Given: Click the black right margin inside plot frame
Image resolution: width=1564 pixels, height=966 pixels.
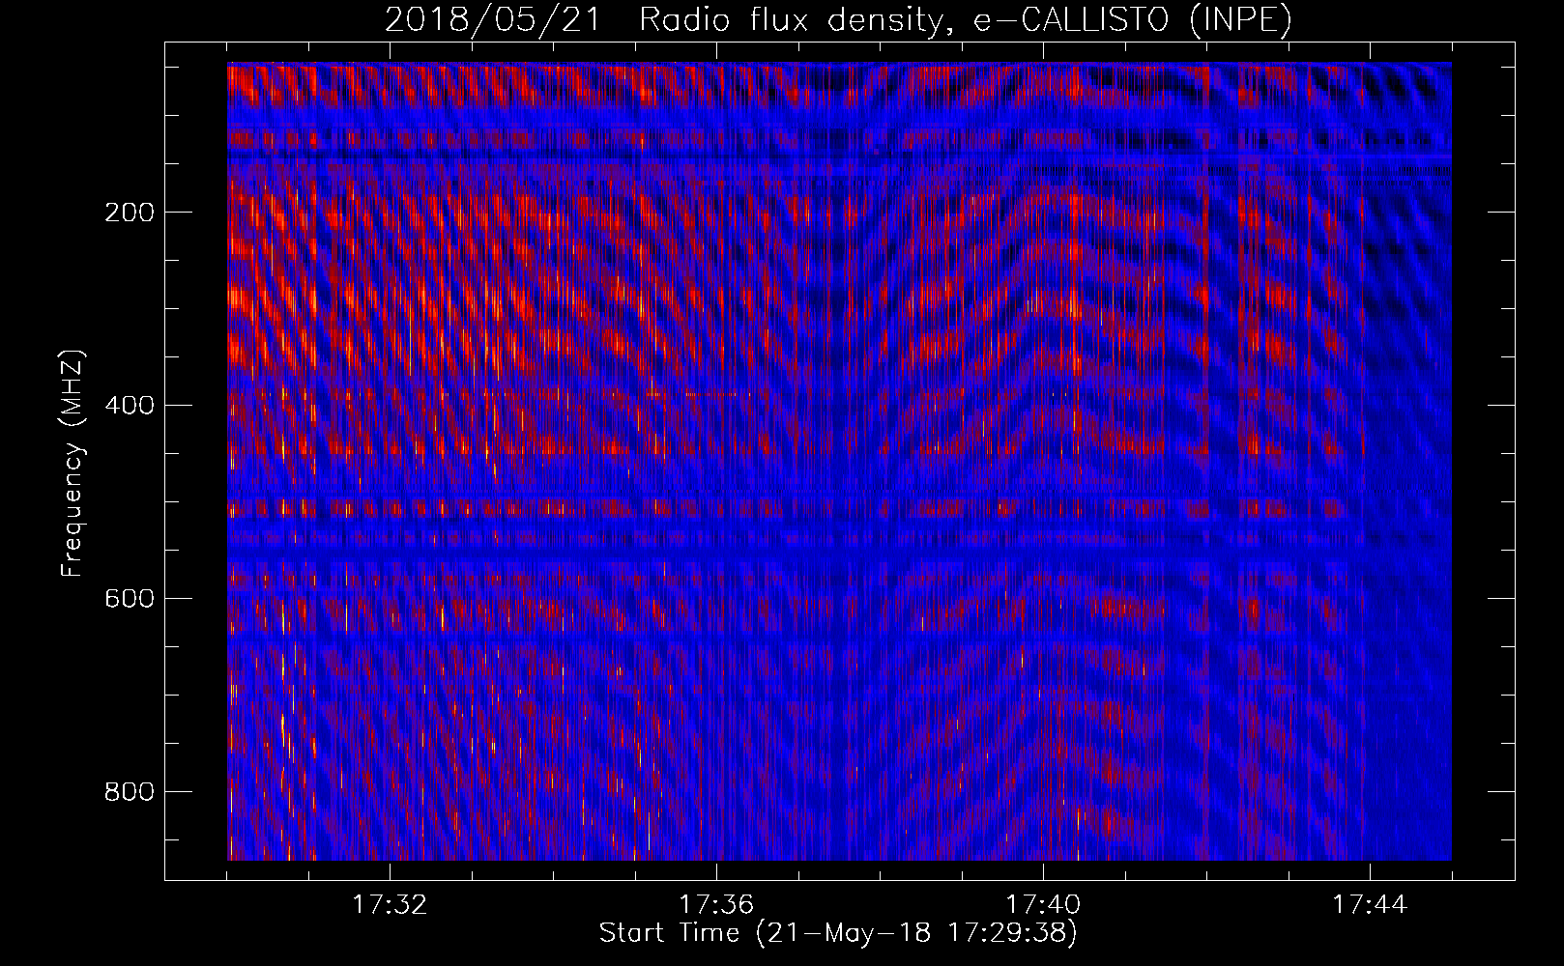Looking at the screenshot, I should 1483,462.
